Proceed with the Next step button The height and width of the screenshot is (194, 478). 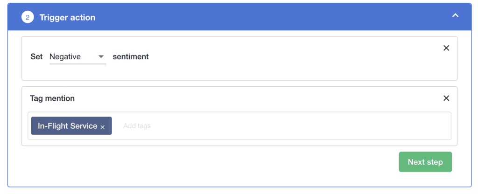425,162
